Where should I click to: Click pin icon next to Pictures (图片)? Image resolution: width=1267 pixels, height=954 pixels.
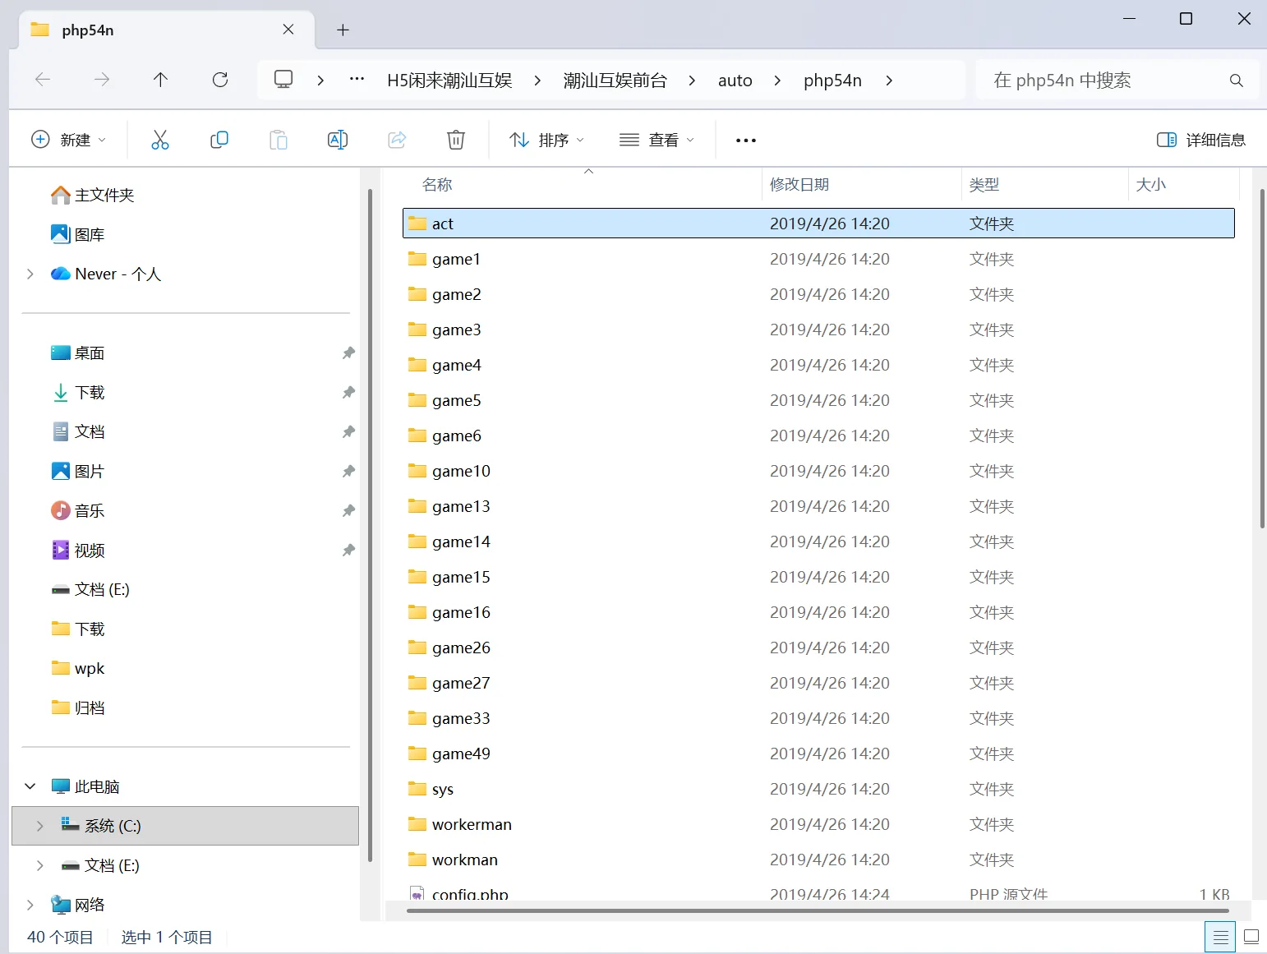click(348, 471)
